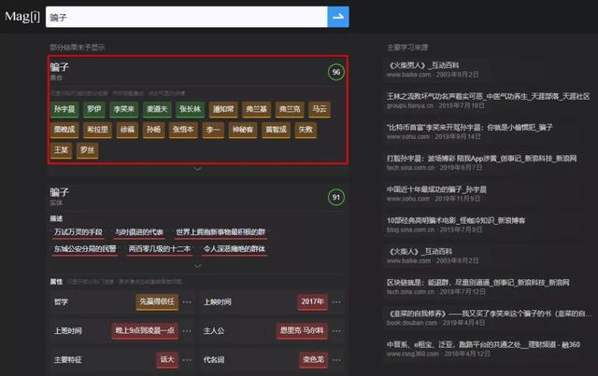Select the brown 徐福 tag
The image size is (598, 376).
127,130
